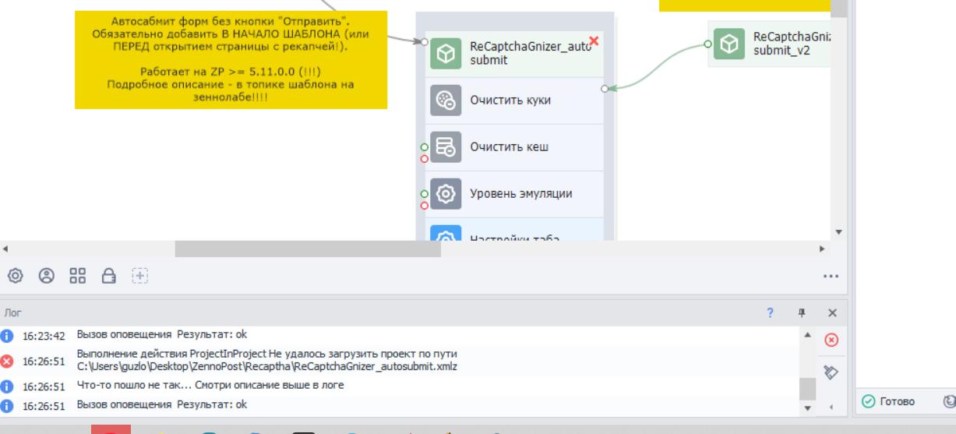The height and width of the screenshot is (434, 956).
Task: Click the red circled X log filter icon
Action: point(831,340)
